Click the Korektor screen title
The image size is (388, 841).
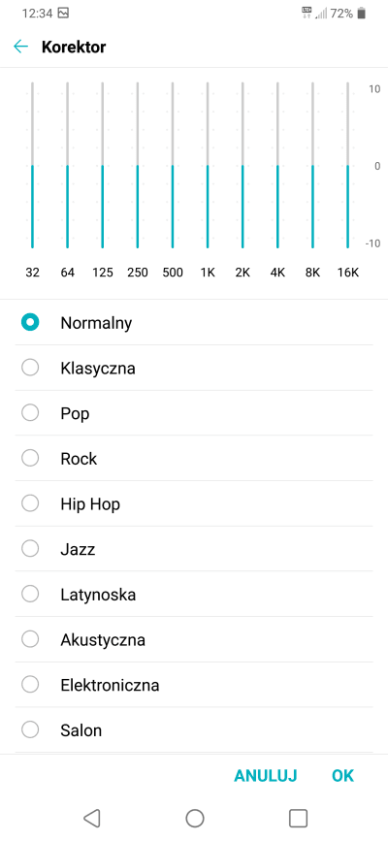tap(74, 48)
